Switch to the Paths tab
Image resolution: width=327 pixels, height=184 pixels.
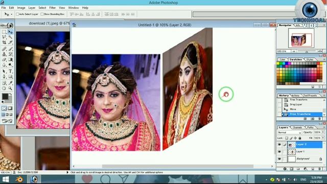click(310, 127)
